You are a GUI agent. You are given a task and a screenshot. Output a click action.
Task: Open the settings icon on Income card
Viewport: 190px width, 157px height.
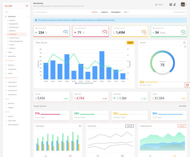pos(184,43)
